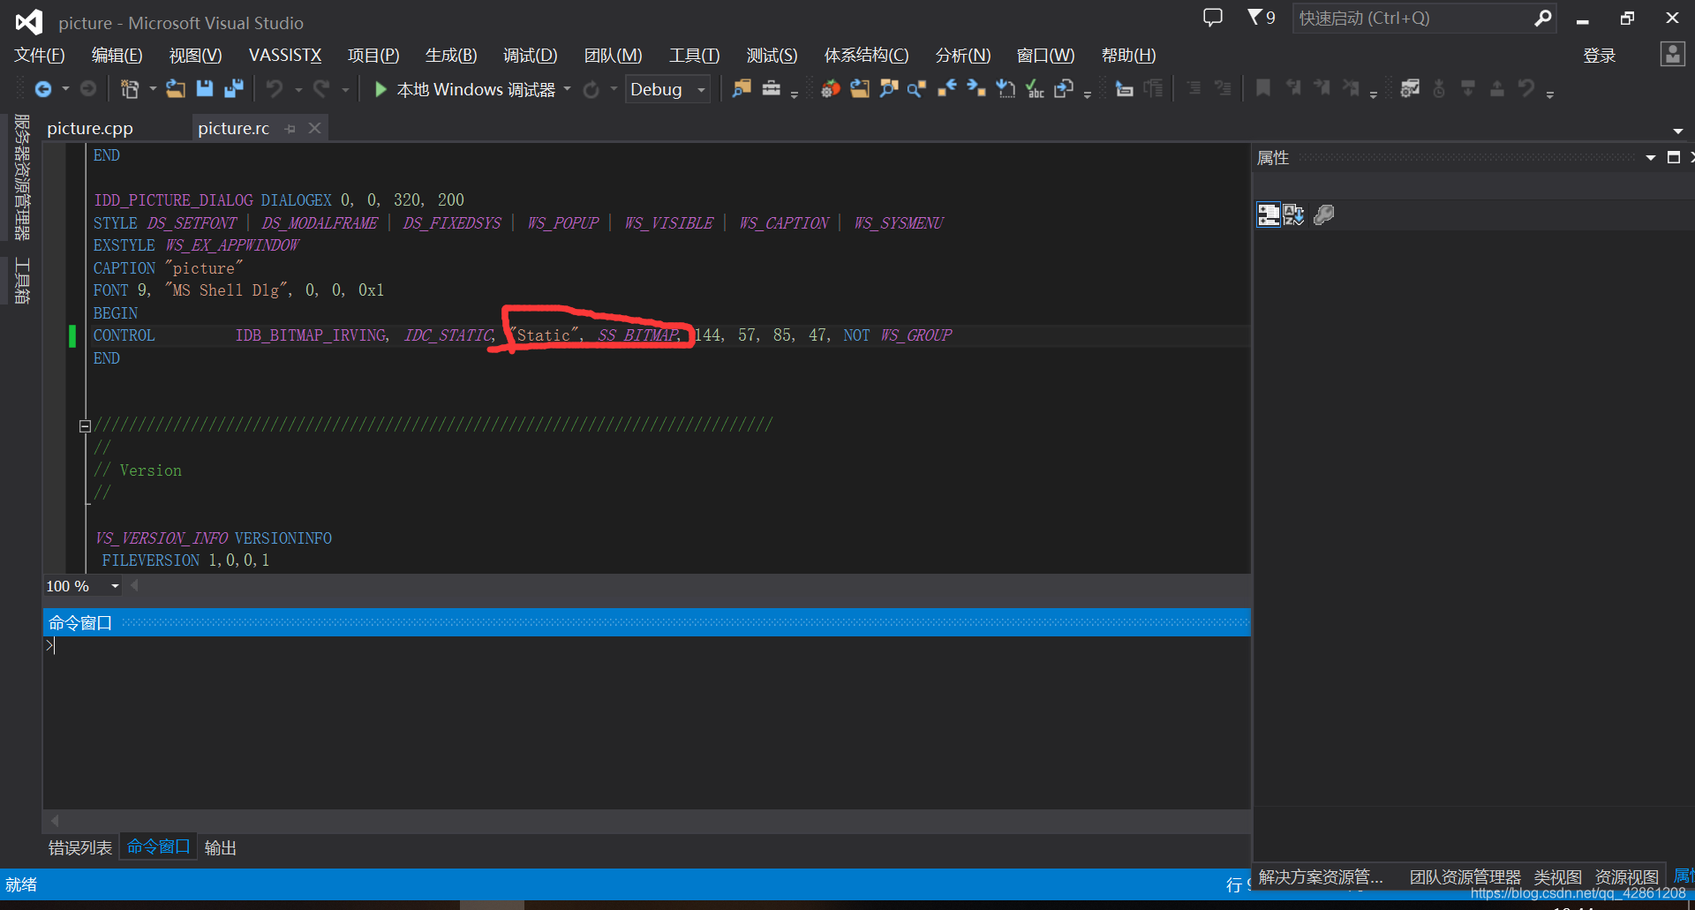The width and height of the screenshot is (1695, 910).
Task: Click inside the 命令窗口 command prompt area
Action: click(646, 722)
